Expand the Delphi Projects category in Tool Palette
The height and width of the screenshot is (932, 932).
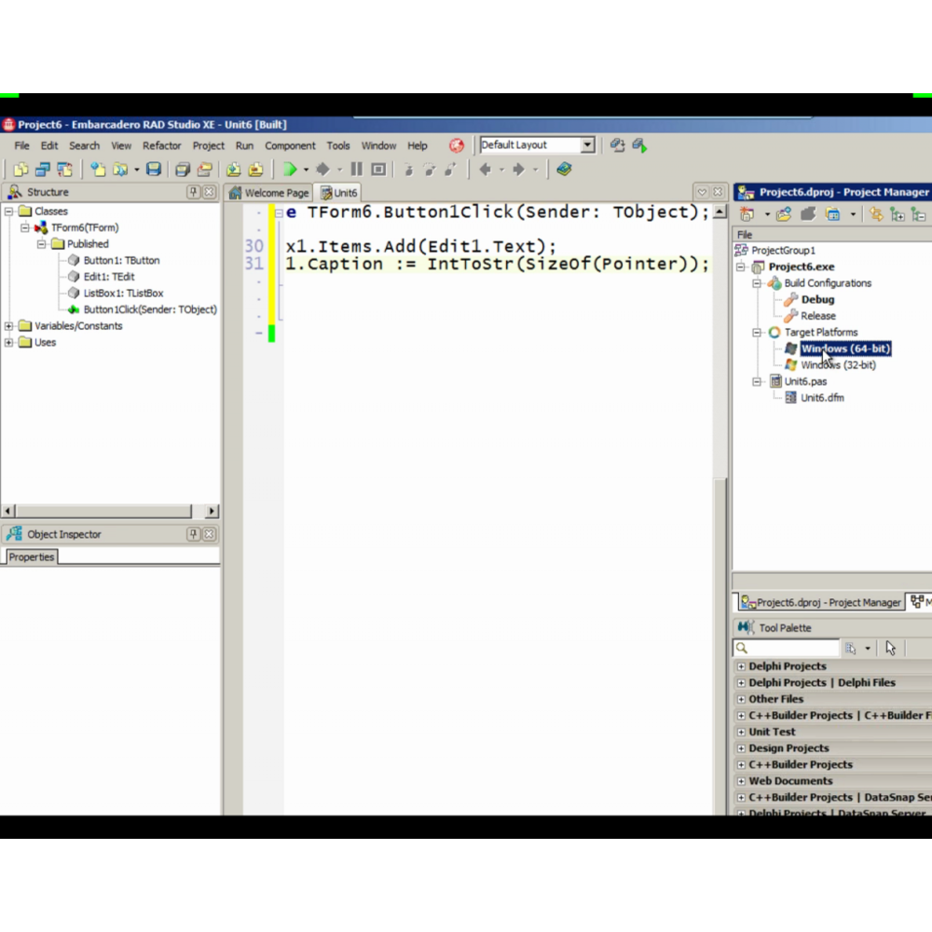point(741,666)
